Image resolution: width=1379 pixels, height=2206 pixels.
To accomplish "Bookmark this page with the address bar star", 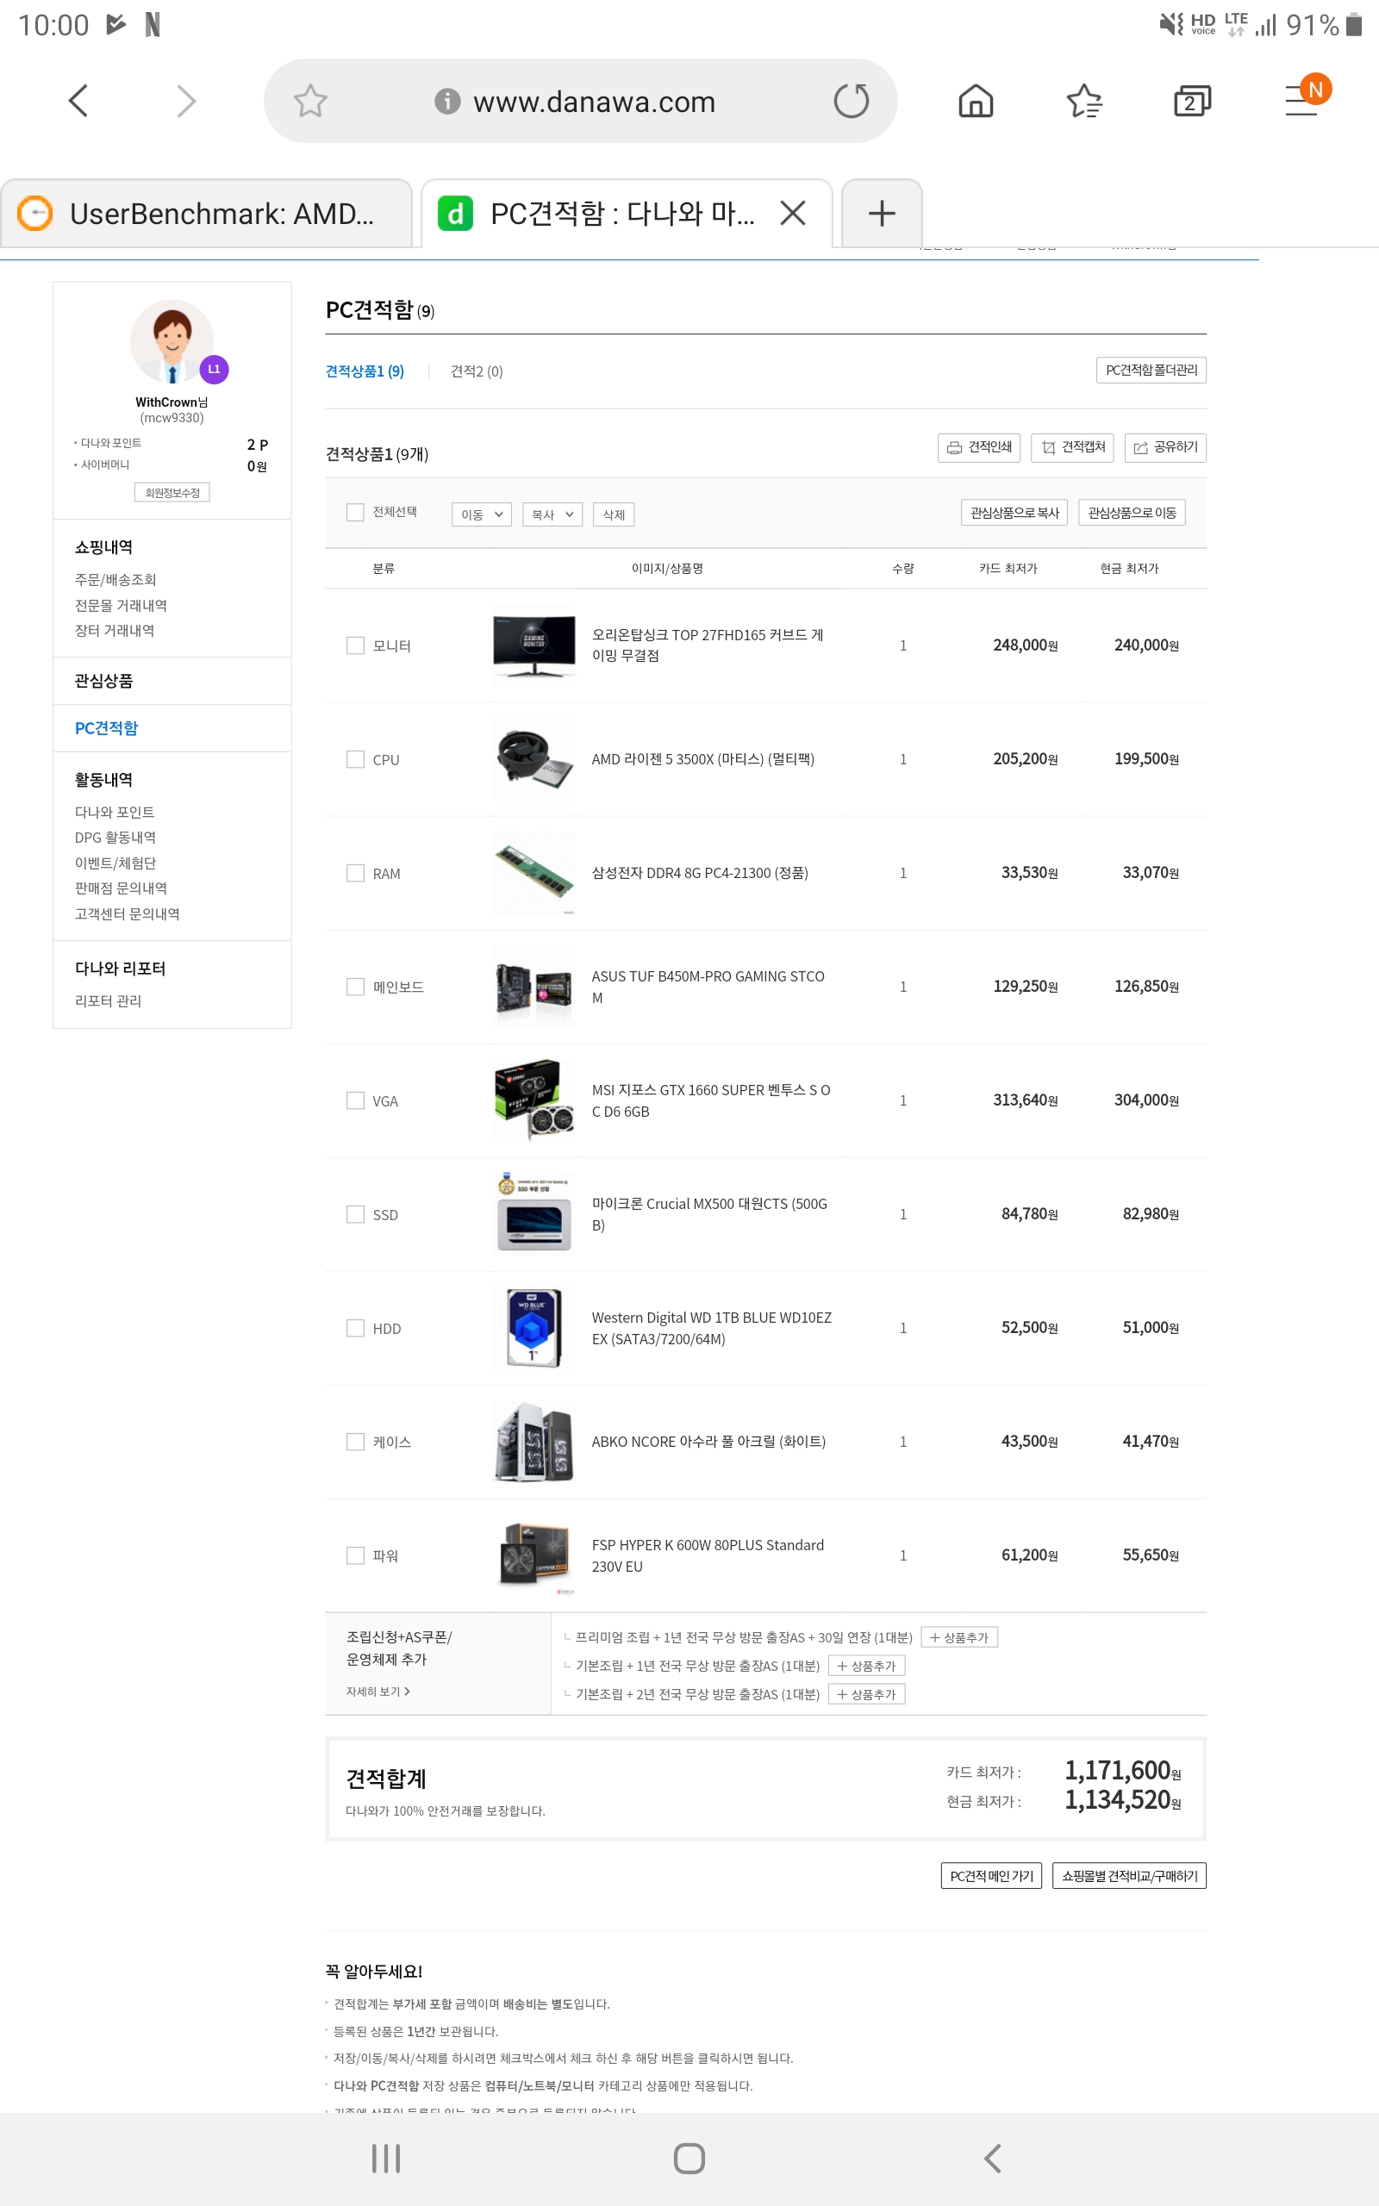I will (310, 101).
